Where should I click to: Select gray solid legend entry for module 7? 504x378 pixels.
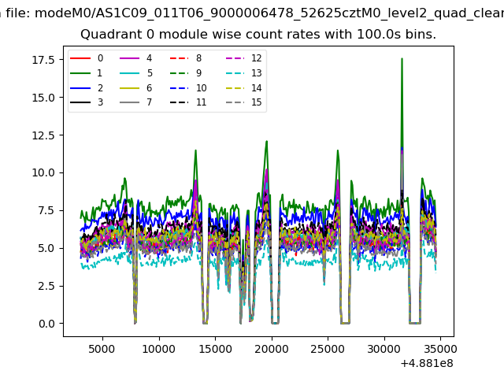coord(130,103)
